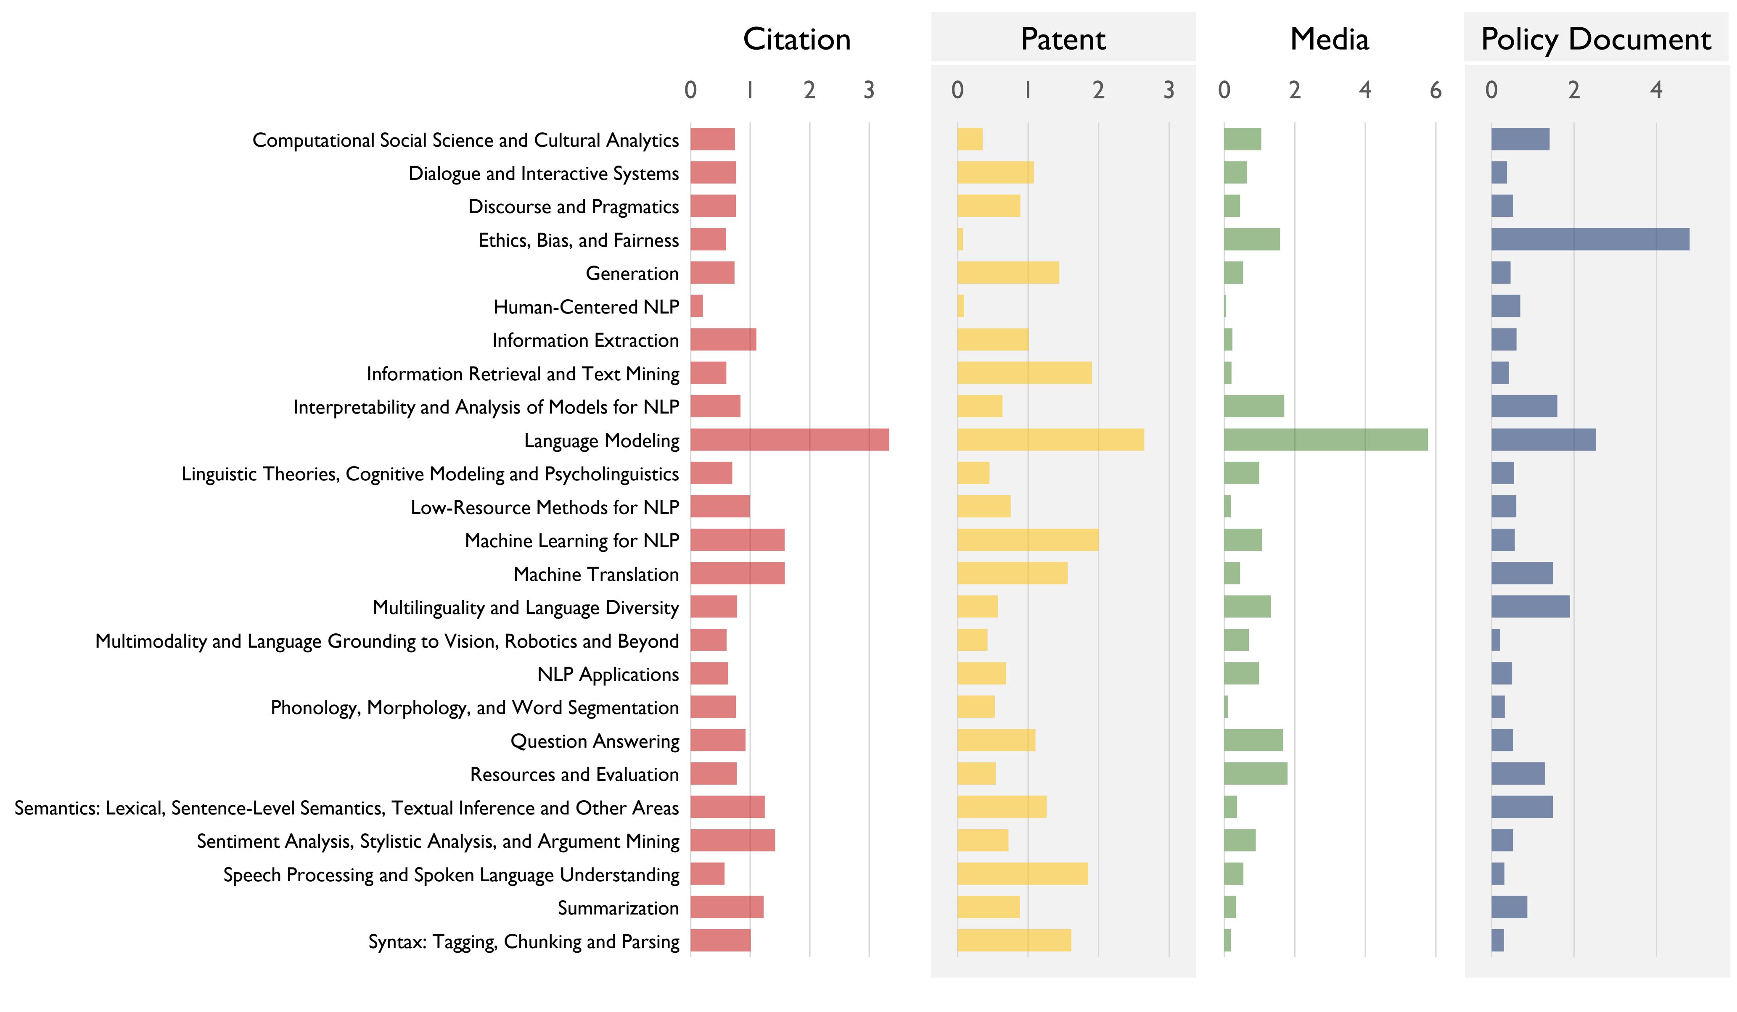Image resolution: width=1737 pixels, height=1012 pixels.
Task: Click the Citation panel title
Action: (796, 39)
